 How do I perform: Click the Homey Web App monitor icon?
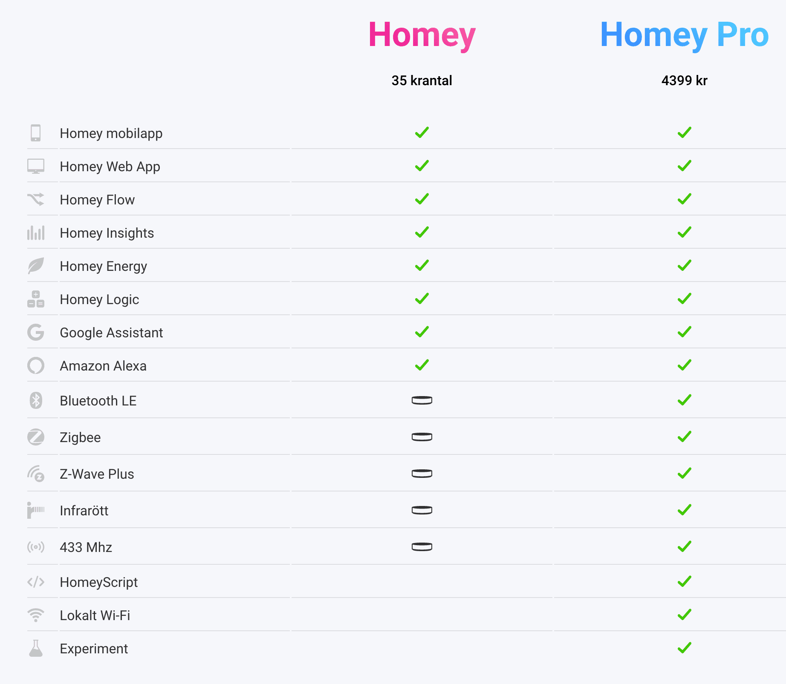tap(36, 166)
